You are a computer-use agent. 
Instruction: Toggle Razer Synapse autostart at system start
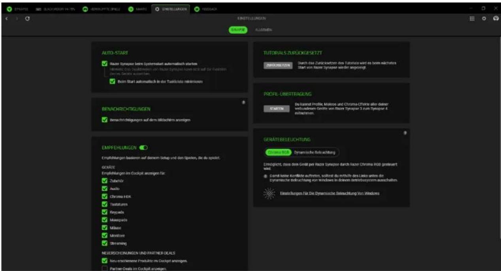pos(104,63)
